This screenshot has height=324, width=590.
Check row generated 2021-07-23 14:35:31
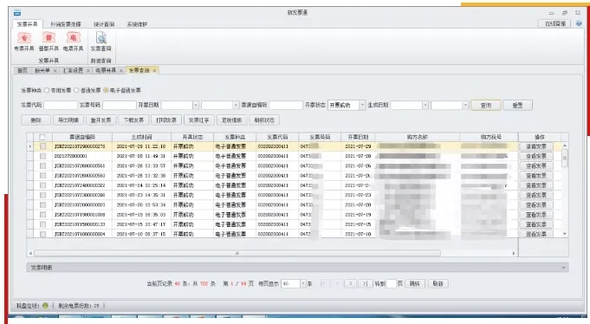(x=43, y=195)
